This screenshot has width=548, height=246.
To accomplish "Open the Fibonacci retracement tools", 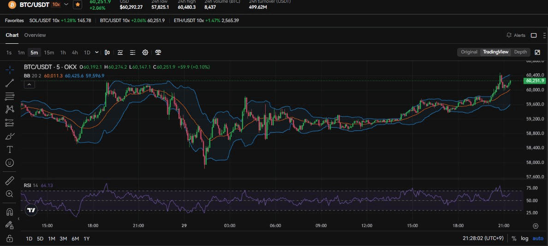I will click(10, 96).
